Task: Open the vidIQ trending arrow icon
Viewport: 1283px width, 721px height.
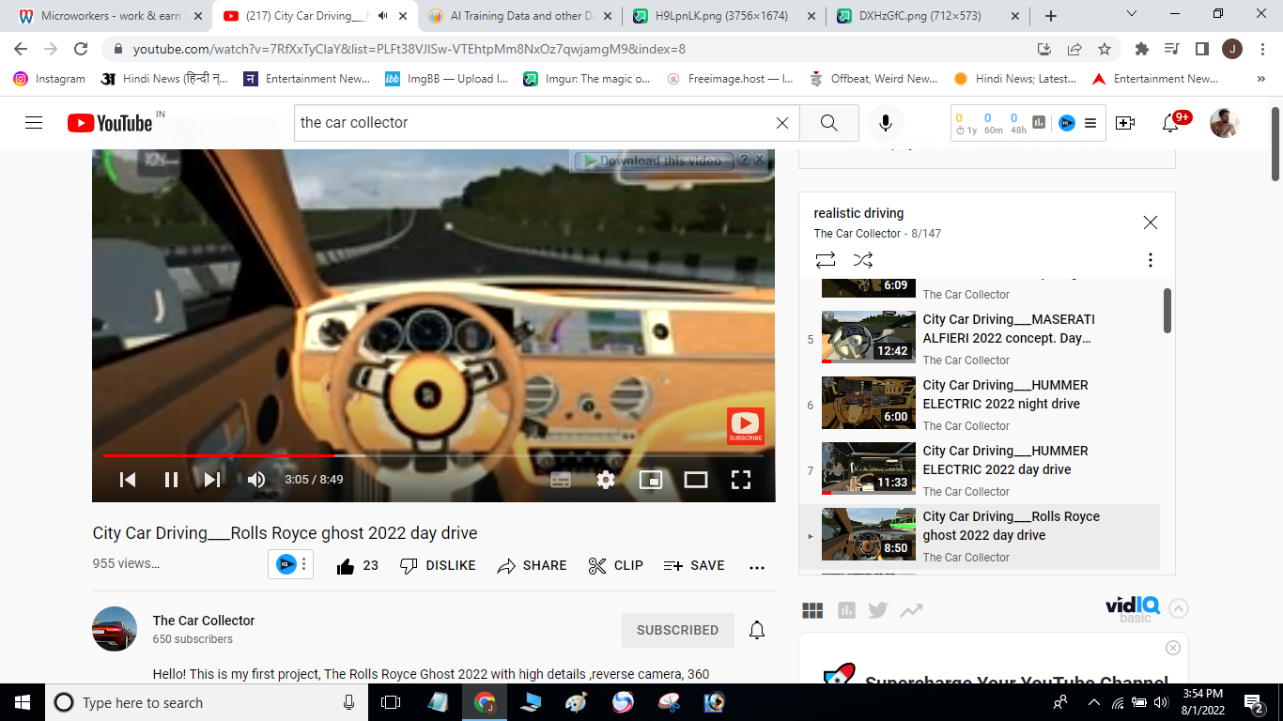Action: pyautogui.click(x=911, y=610)
